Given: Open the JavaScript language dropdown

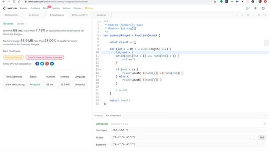Looking at the screenshot, I should (102, 15).
